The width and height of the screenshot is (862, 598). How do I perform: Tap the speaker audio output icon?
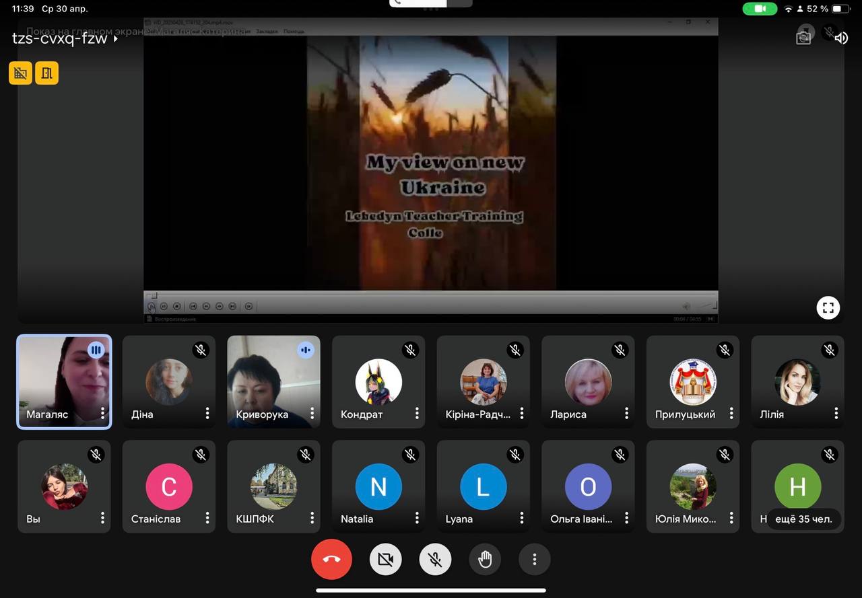pyautogui.click(x=841, y=38)
